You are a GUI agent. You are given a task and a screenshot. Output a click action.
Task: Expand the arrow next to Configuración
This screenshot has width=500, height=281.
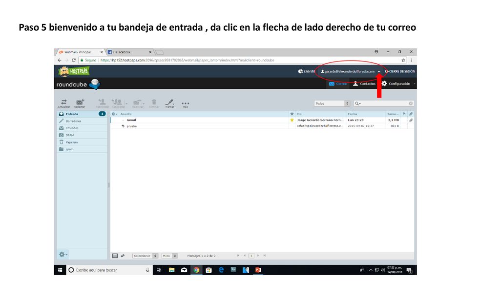point(414,84)
